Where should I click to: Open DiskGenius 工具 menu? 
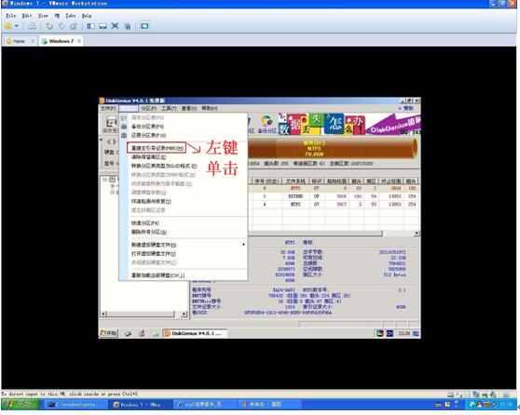coord(169,108)
